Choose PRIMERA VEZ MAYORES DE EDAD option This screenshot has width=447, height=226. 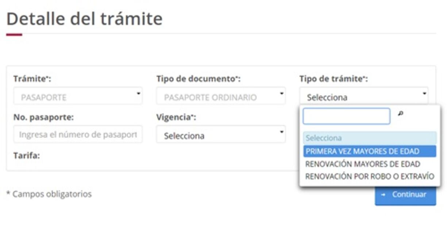tap(370, 151)
